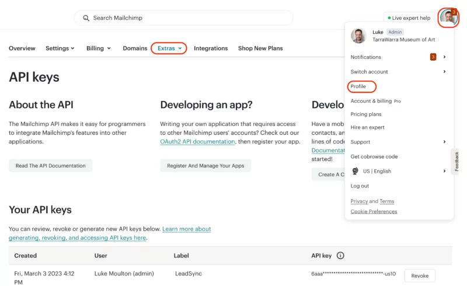This screenshot has height=286, width=467.
Task: Open the user avatar in top corner
Action: click(448, 17)
